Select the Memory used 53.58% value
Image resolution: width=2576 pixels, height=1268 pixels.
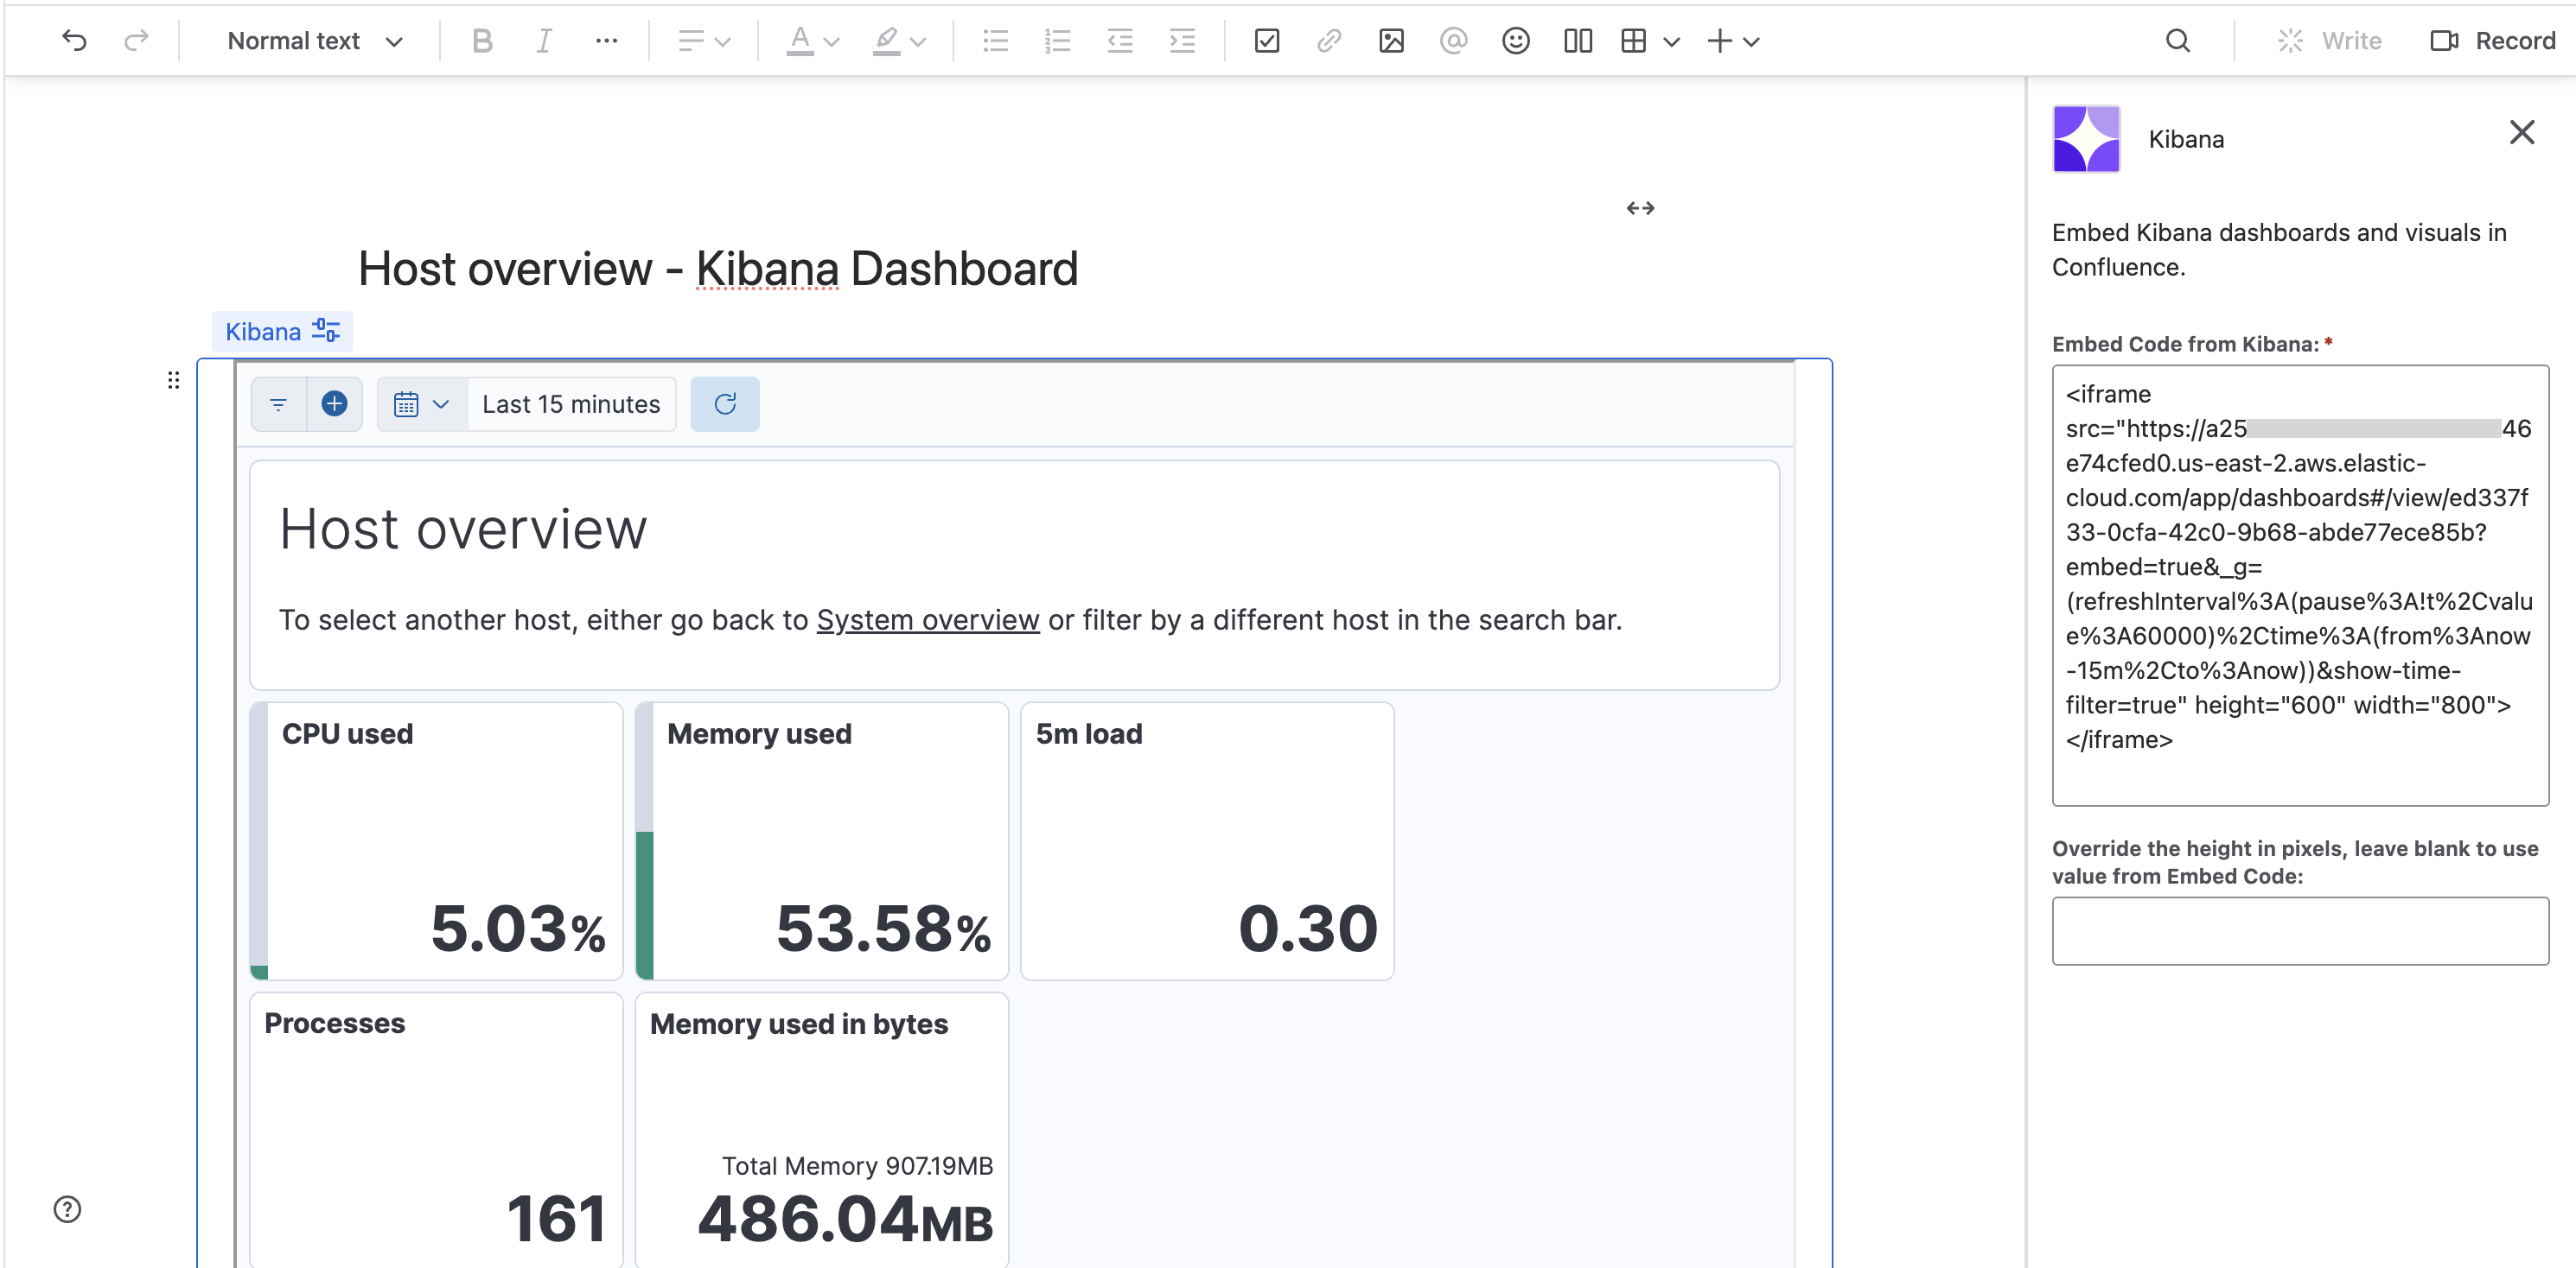884,929
